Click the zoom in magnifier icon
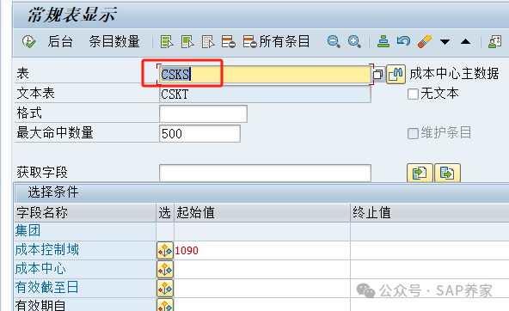The image size is (509, 311). coord(354,42)
